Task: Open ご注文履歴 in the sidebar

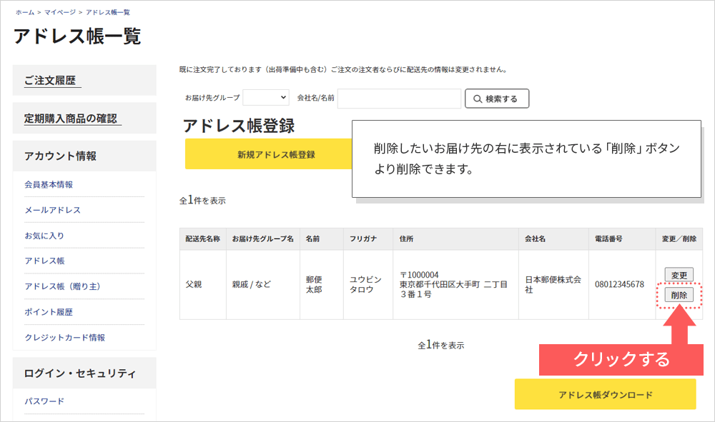Action: (x=50, y=81)
